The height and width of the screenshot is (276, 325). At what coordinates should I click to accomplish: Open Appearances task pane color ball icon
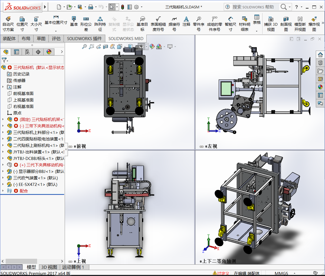click(x=320, y=87)
